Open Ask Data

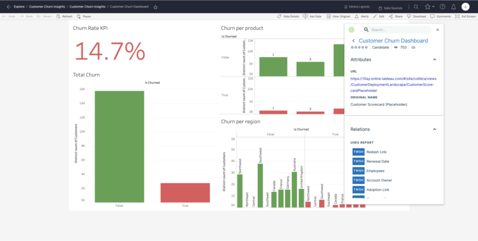pyautogui.click(x=312, y=16)
